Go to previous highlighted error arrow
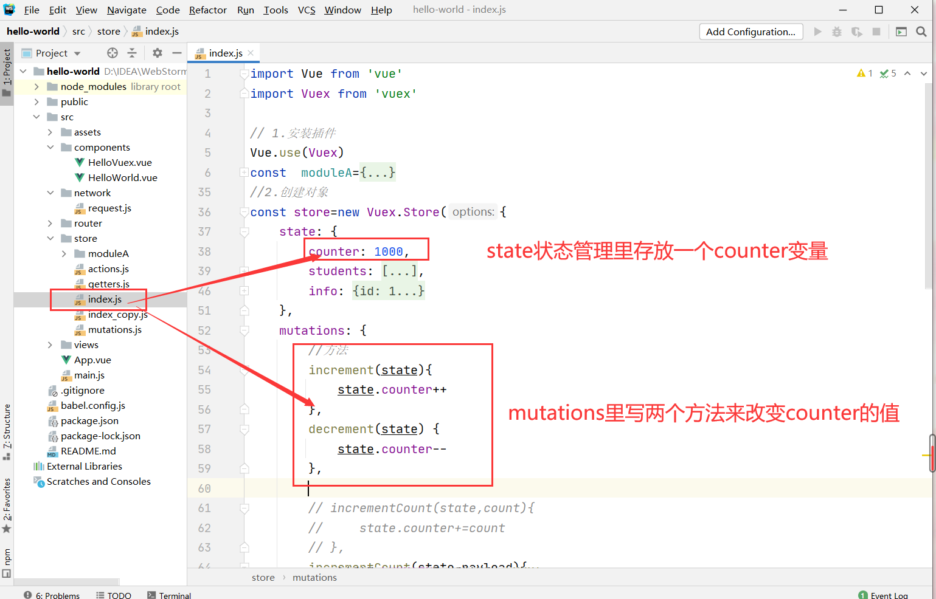The height and width of the screenshot is (599, 936). click(907, 74)
